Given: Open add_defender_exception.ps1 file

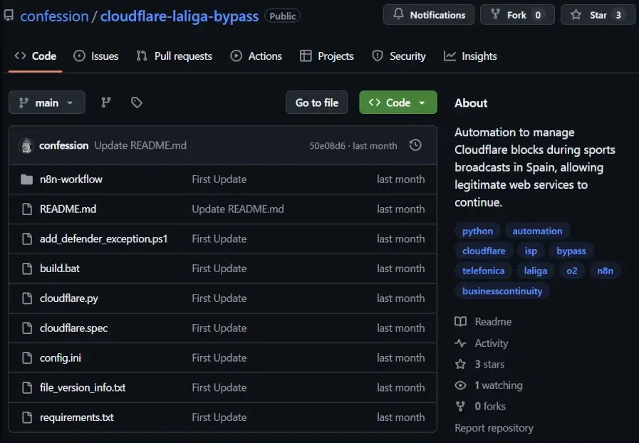Looking at the screenshot, I should [103, 239].
